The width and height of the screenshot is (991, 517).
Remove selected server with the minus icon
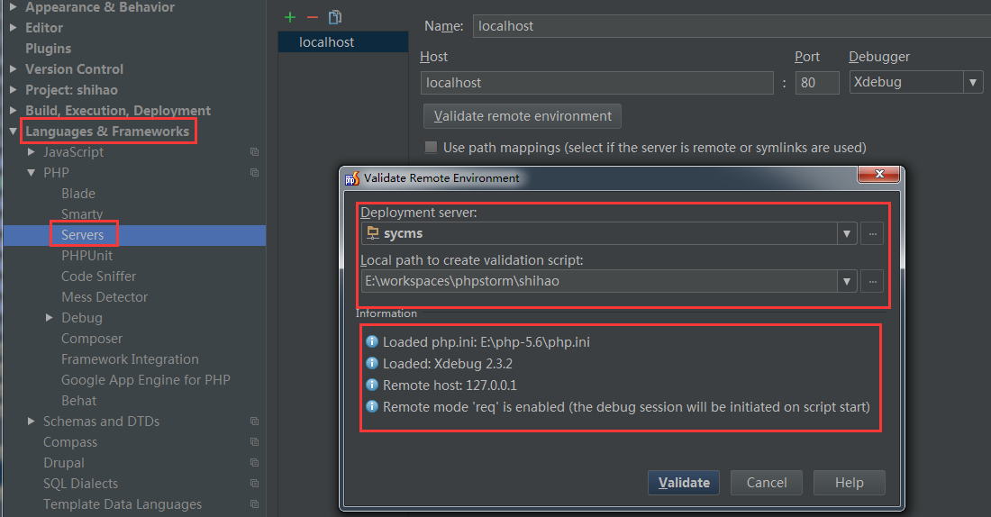click(x=313, y=17)
